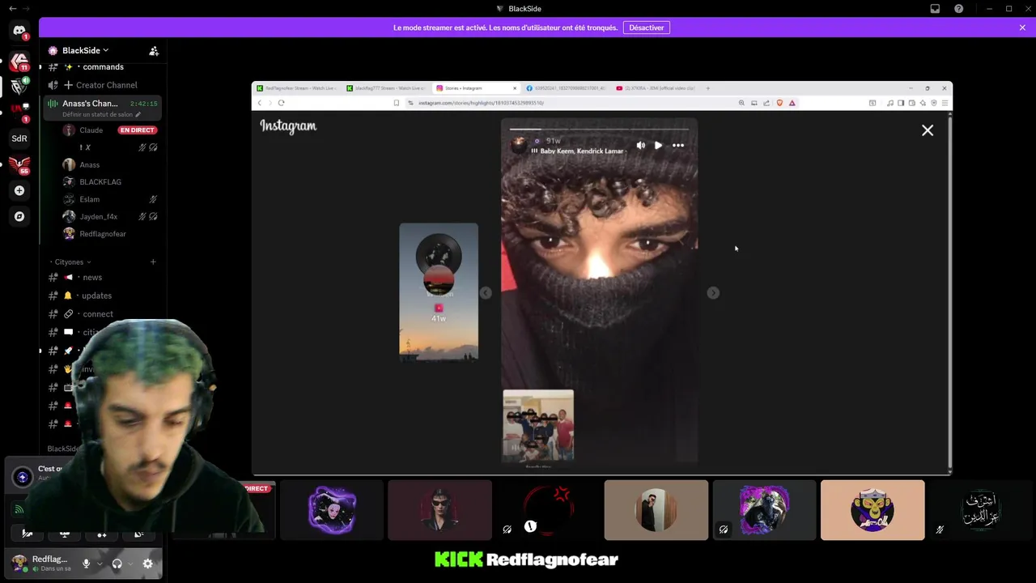
Task: Switch to the Facebook browser tab
Action: 566,87
